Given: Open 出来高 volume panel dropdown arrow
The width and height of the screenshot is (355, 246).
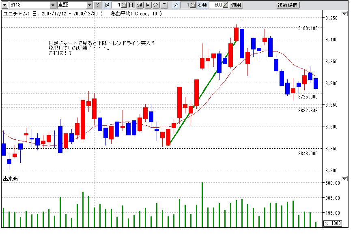Looking at the screenshot, I should coord(344,179).
